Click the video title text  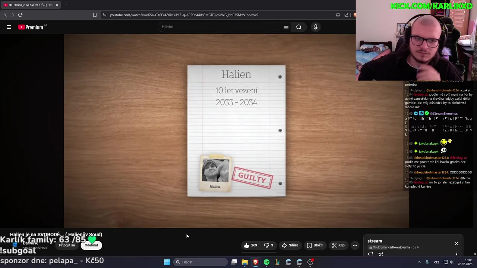click(x=56, y=234)
